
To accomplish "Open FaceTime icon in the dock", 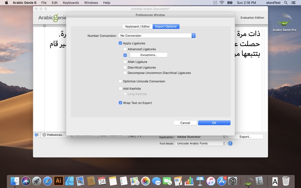I will (x=167, y=181).
